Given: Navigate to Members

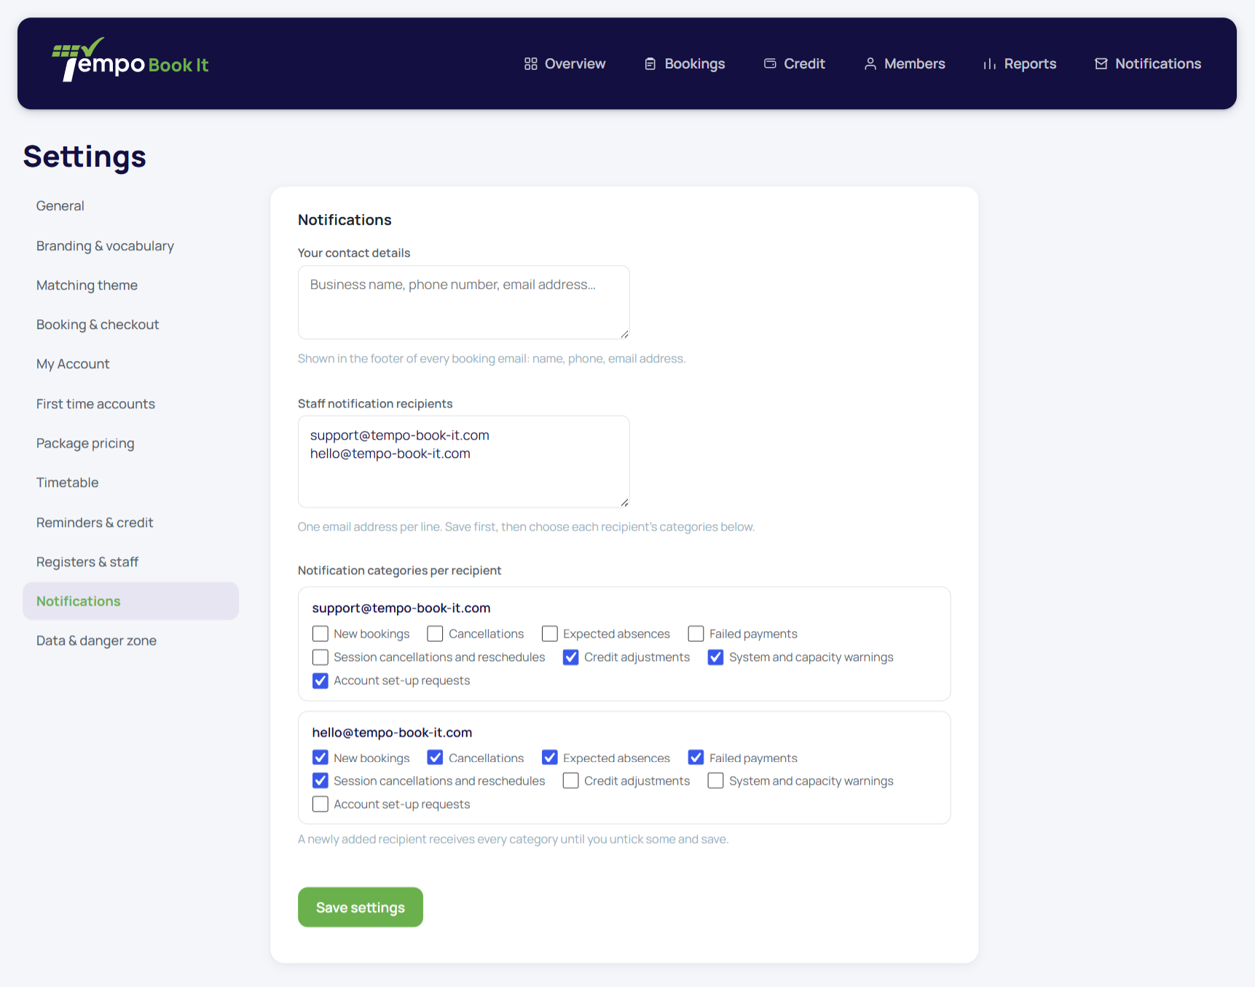Looking at the screenshot, I should point(905,64).
